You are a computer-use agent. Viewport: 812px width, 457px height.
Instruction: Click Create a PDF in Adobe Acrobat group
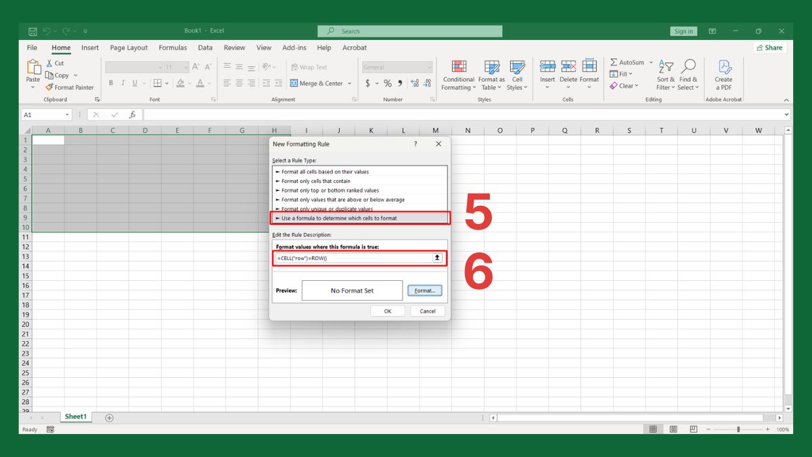point(723,74)
